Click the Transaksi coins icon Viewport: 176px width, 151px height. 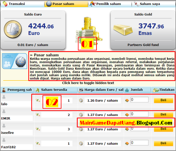click(x=5, y=4)
